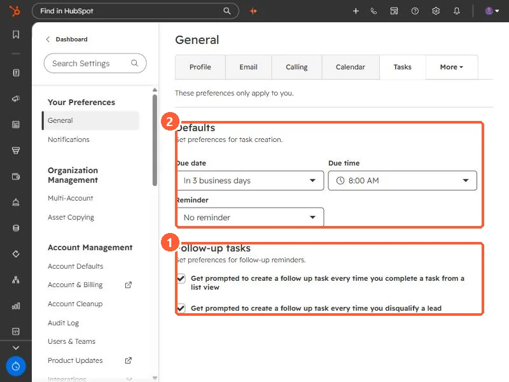Open the sales icon in left sidebar
This screenshot has width=509, height=382.
15,150
